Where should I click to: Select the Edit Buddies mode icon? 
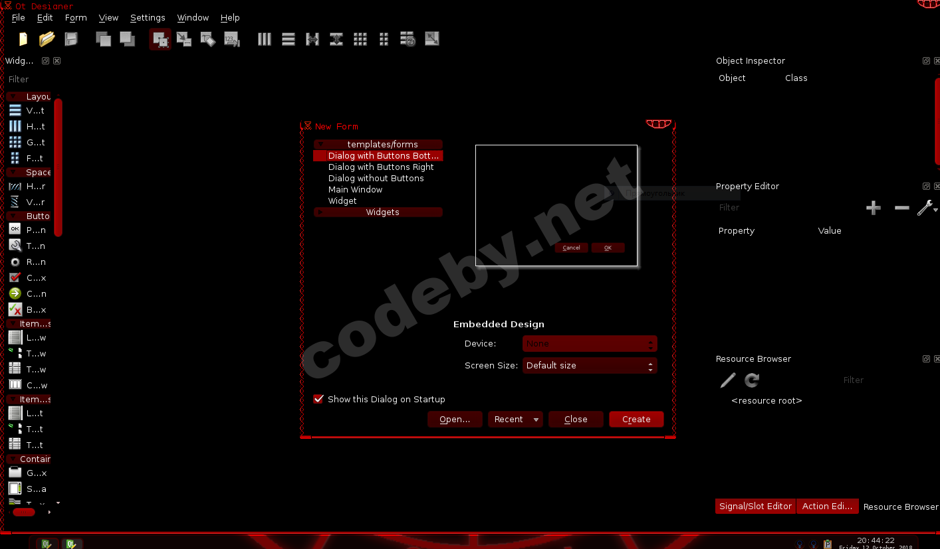(x=208, y=39)
